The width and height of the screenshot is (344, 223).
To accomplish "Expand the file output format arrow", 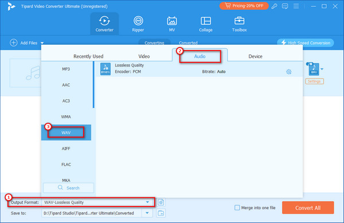I will pyautogui.click(x=322, y=69).
